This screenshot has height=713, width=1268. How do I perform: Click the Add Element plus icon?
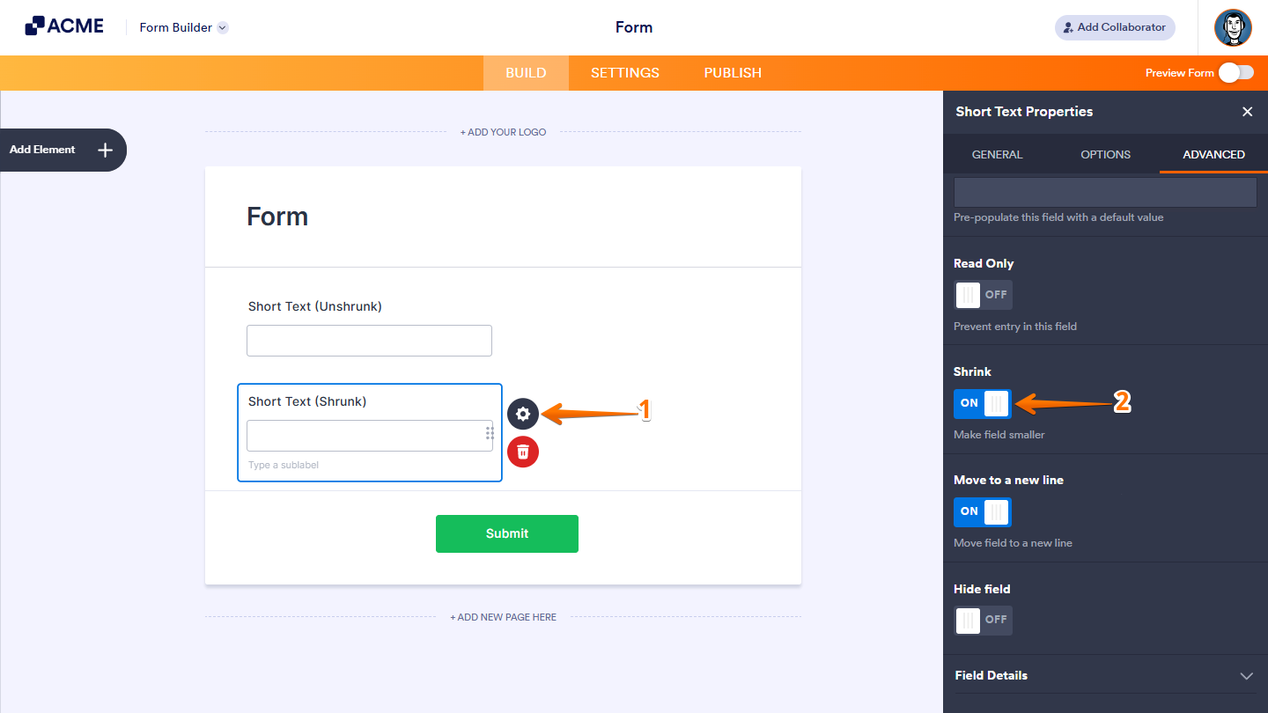coord(104,150)
